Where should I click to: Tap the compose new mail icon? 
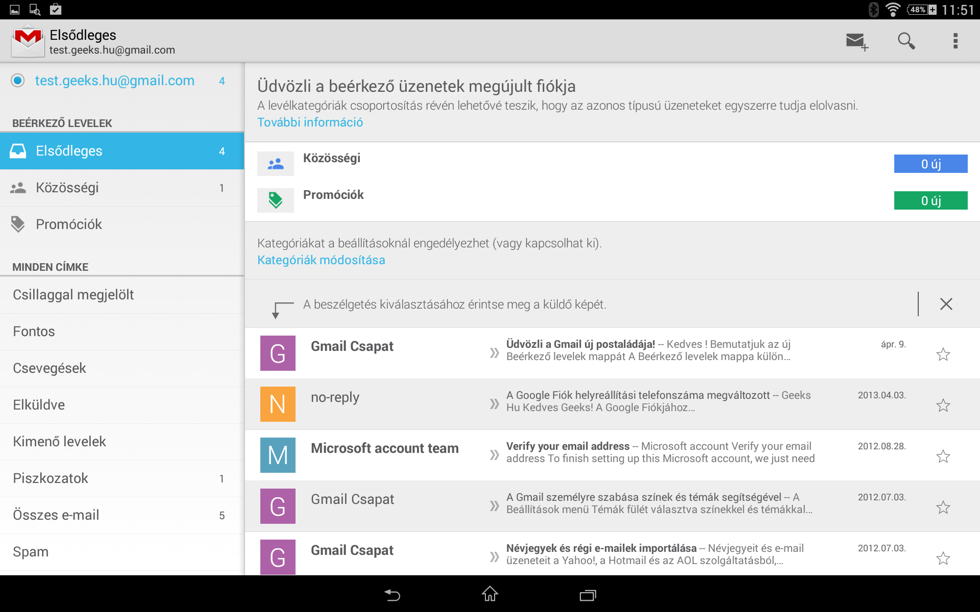point(857,41)
